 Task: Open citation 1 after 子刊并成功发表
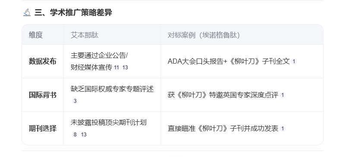[283, 129]
